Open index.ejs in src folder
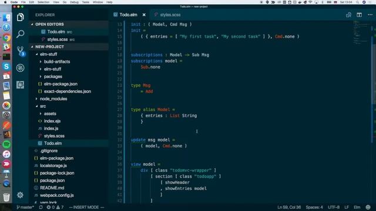The image size is (376, 211). pyautogui.click(x=69, y=121)
